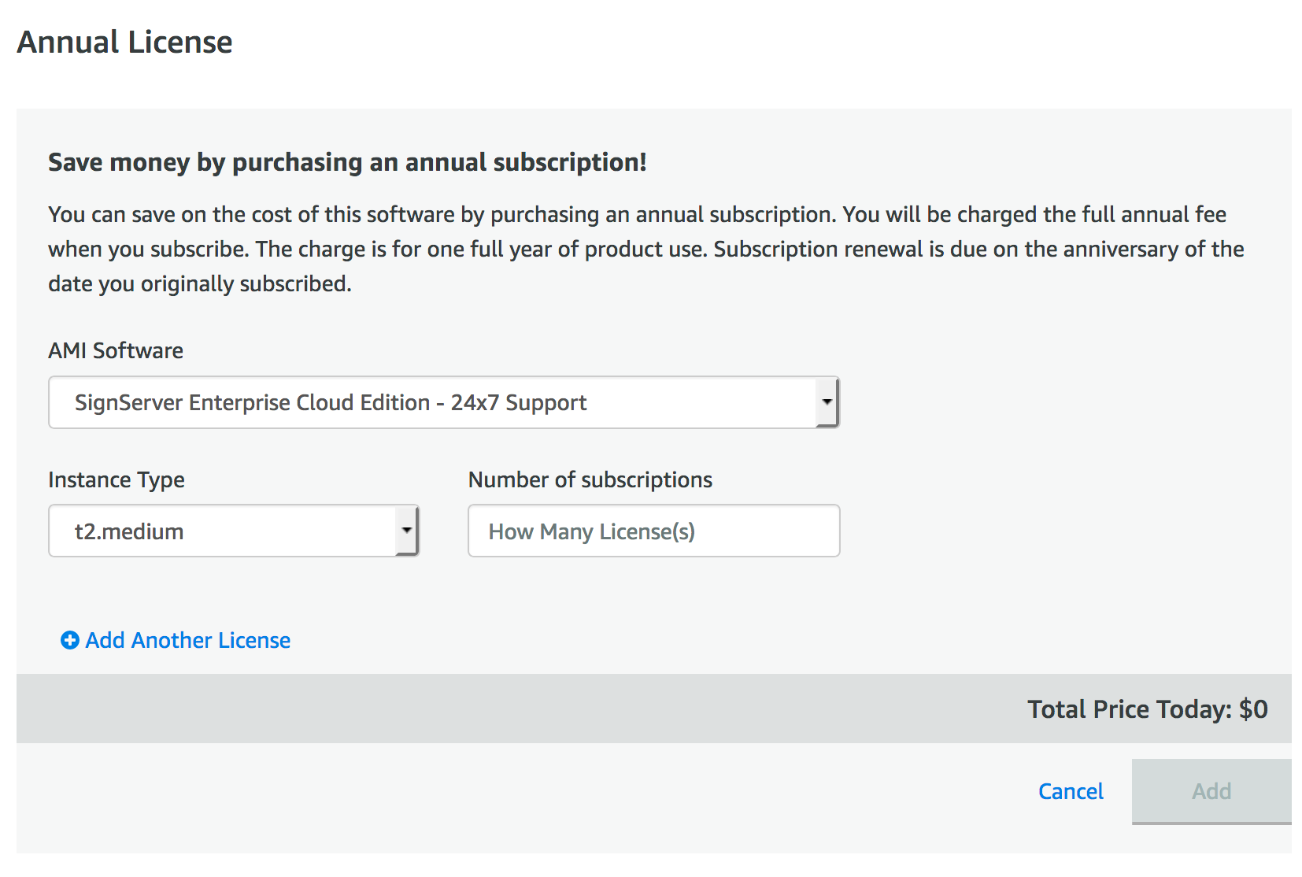
Task: Click the Save money by purchasing heading
Action: coord(347,162)
